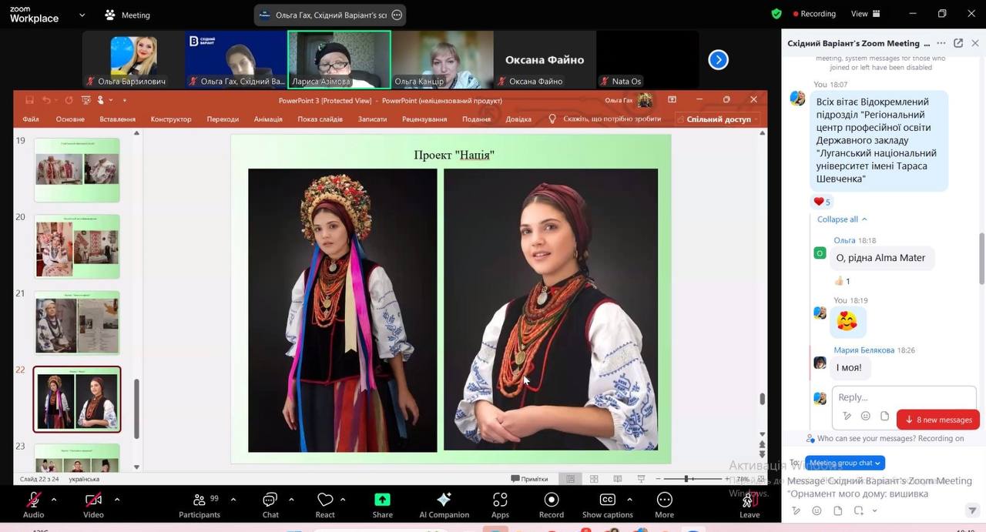986x532 pixels.
Task: Click the green encryption shield icon
Action: [x=776, y=14]
